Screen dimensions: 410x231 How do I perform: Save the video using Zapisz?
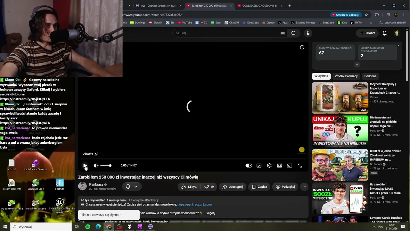point(259,187)
